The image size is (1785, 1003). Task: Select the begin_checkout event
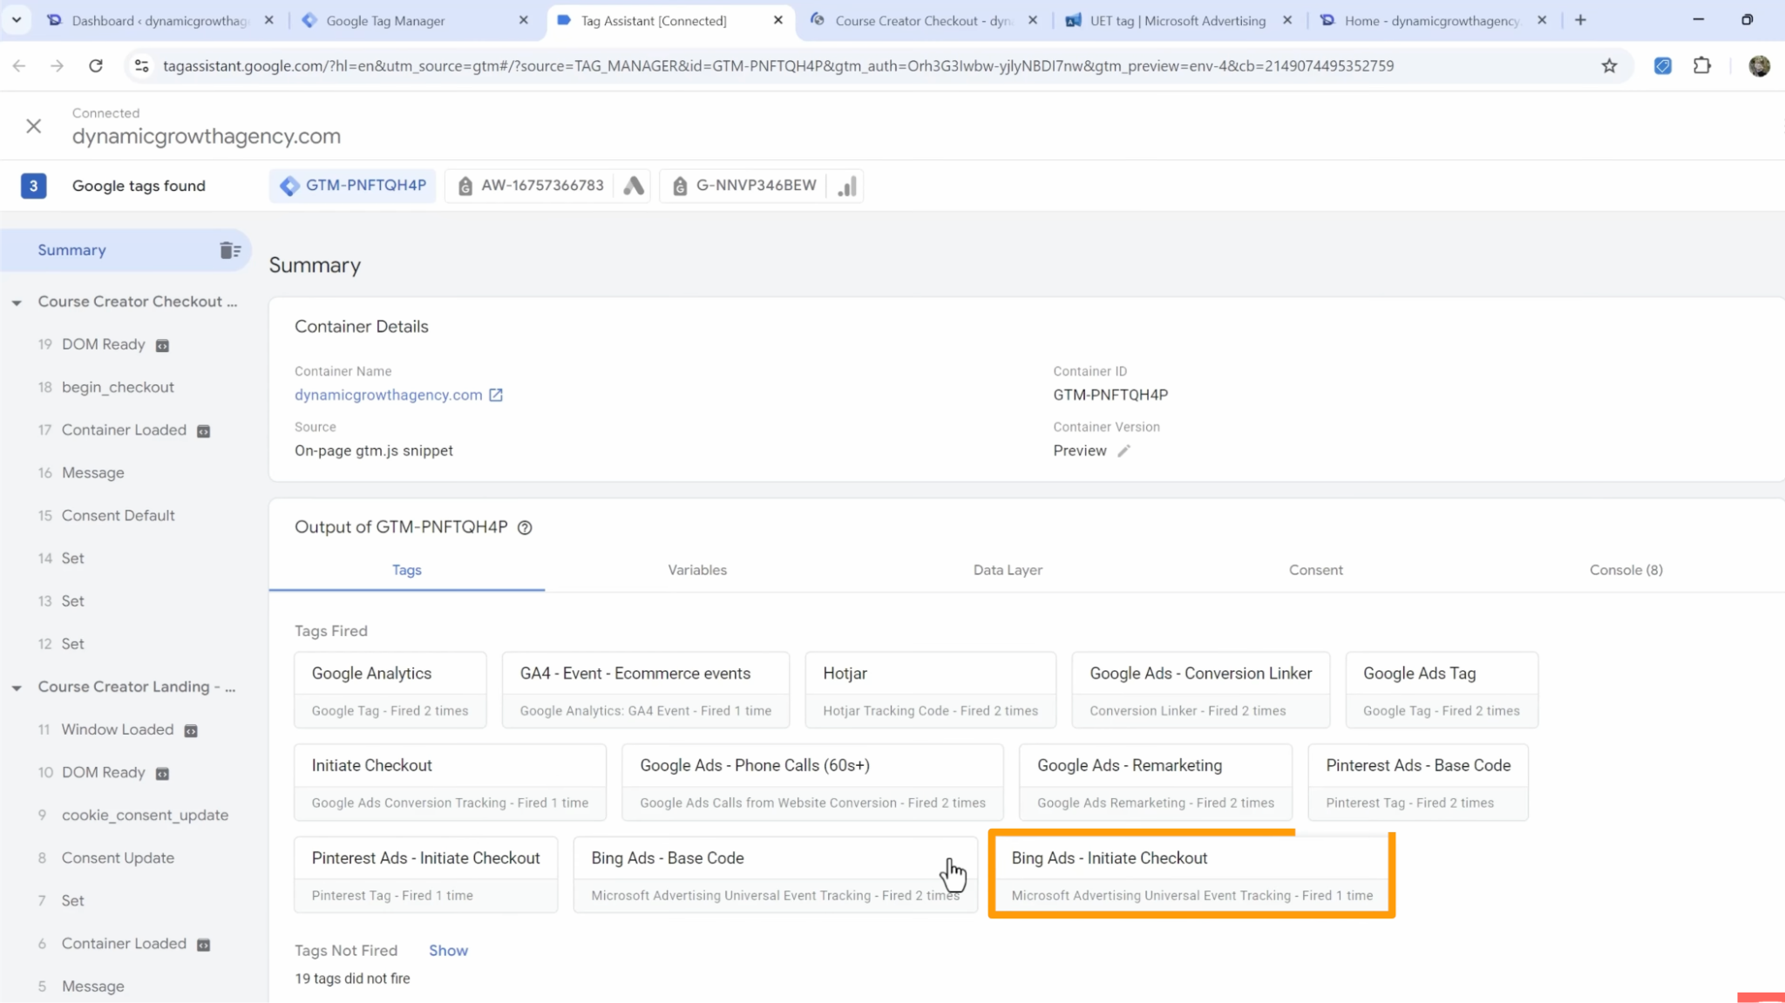[x=118, y=387]
